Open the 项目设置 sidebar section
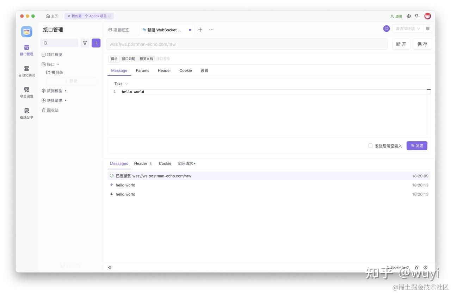Image resolution: width=451 pixels, height=293 pixels. tap(26, 92)
